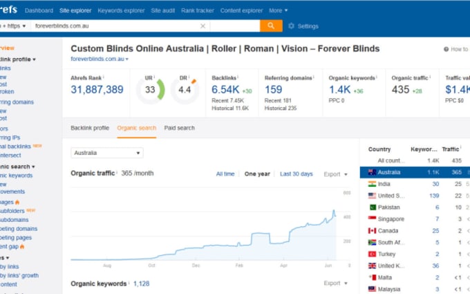Open Content explorer in the top navigation

(x=241, y=10)
